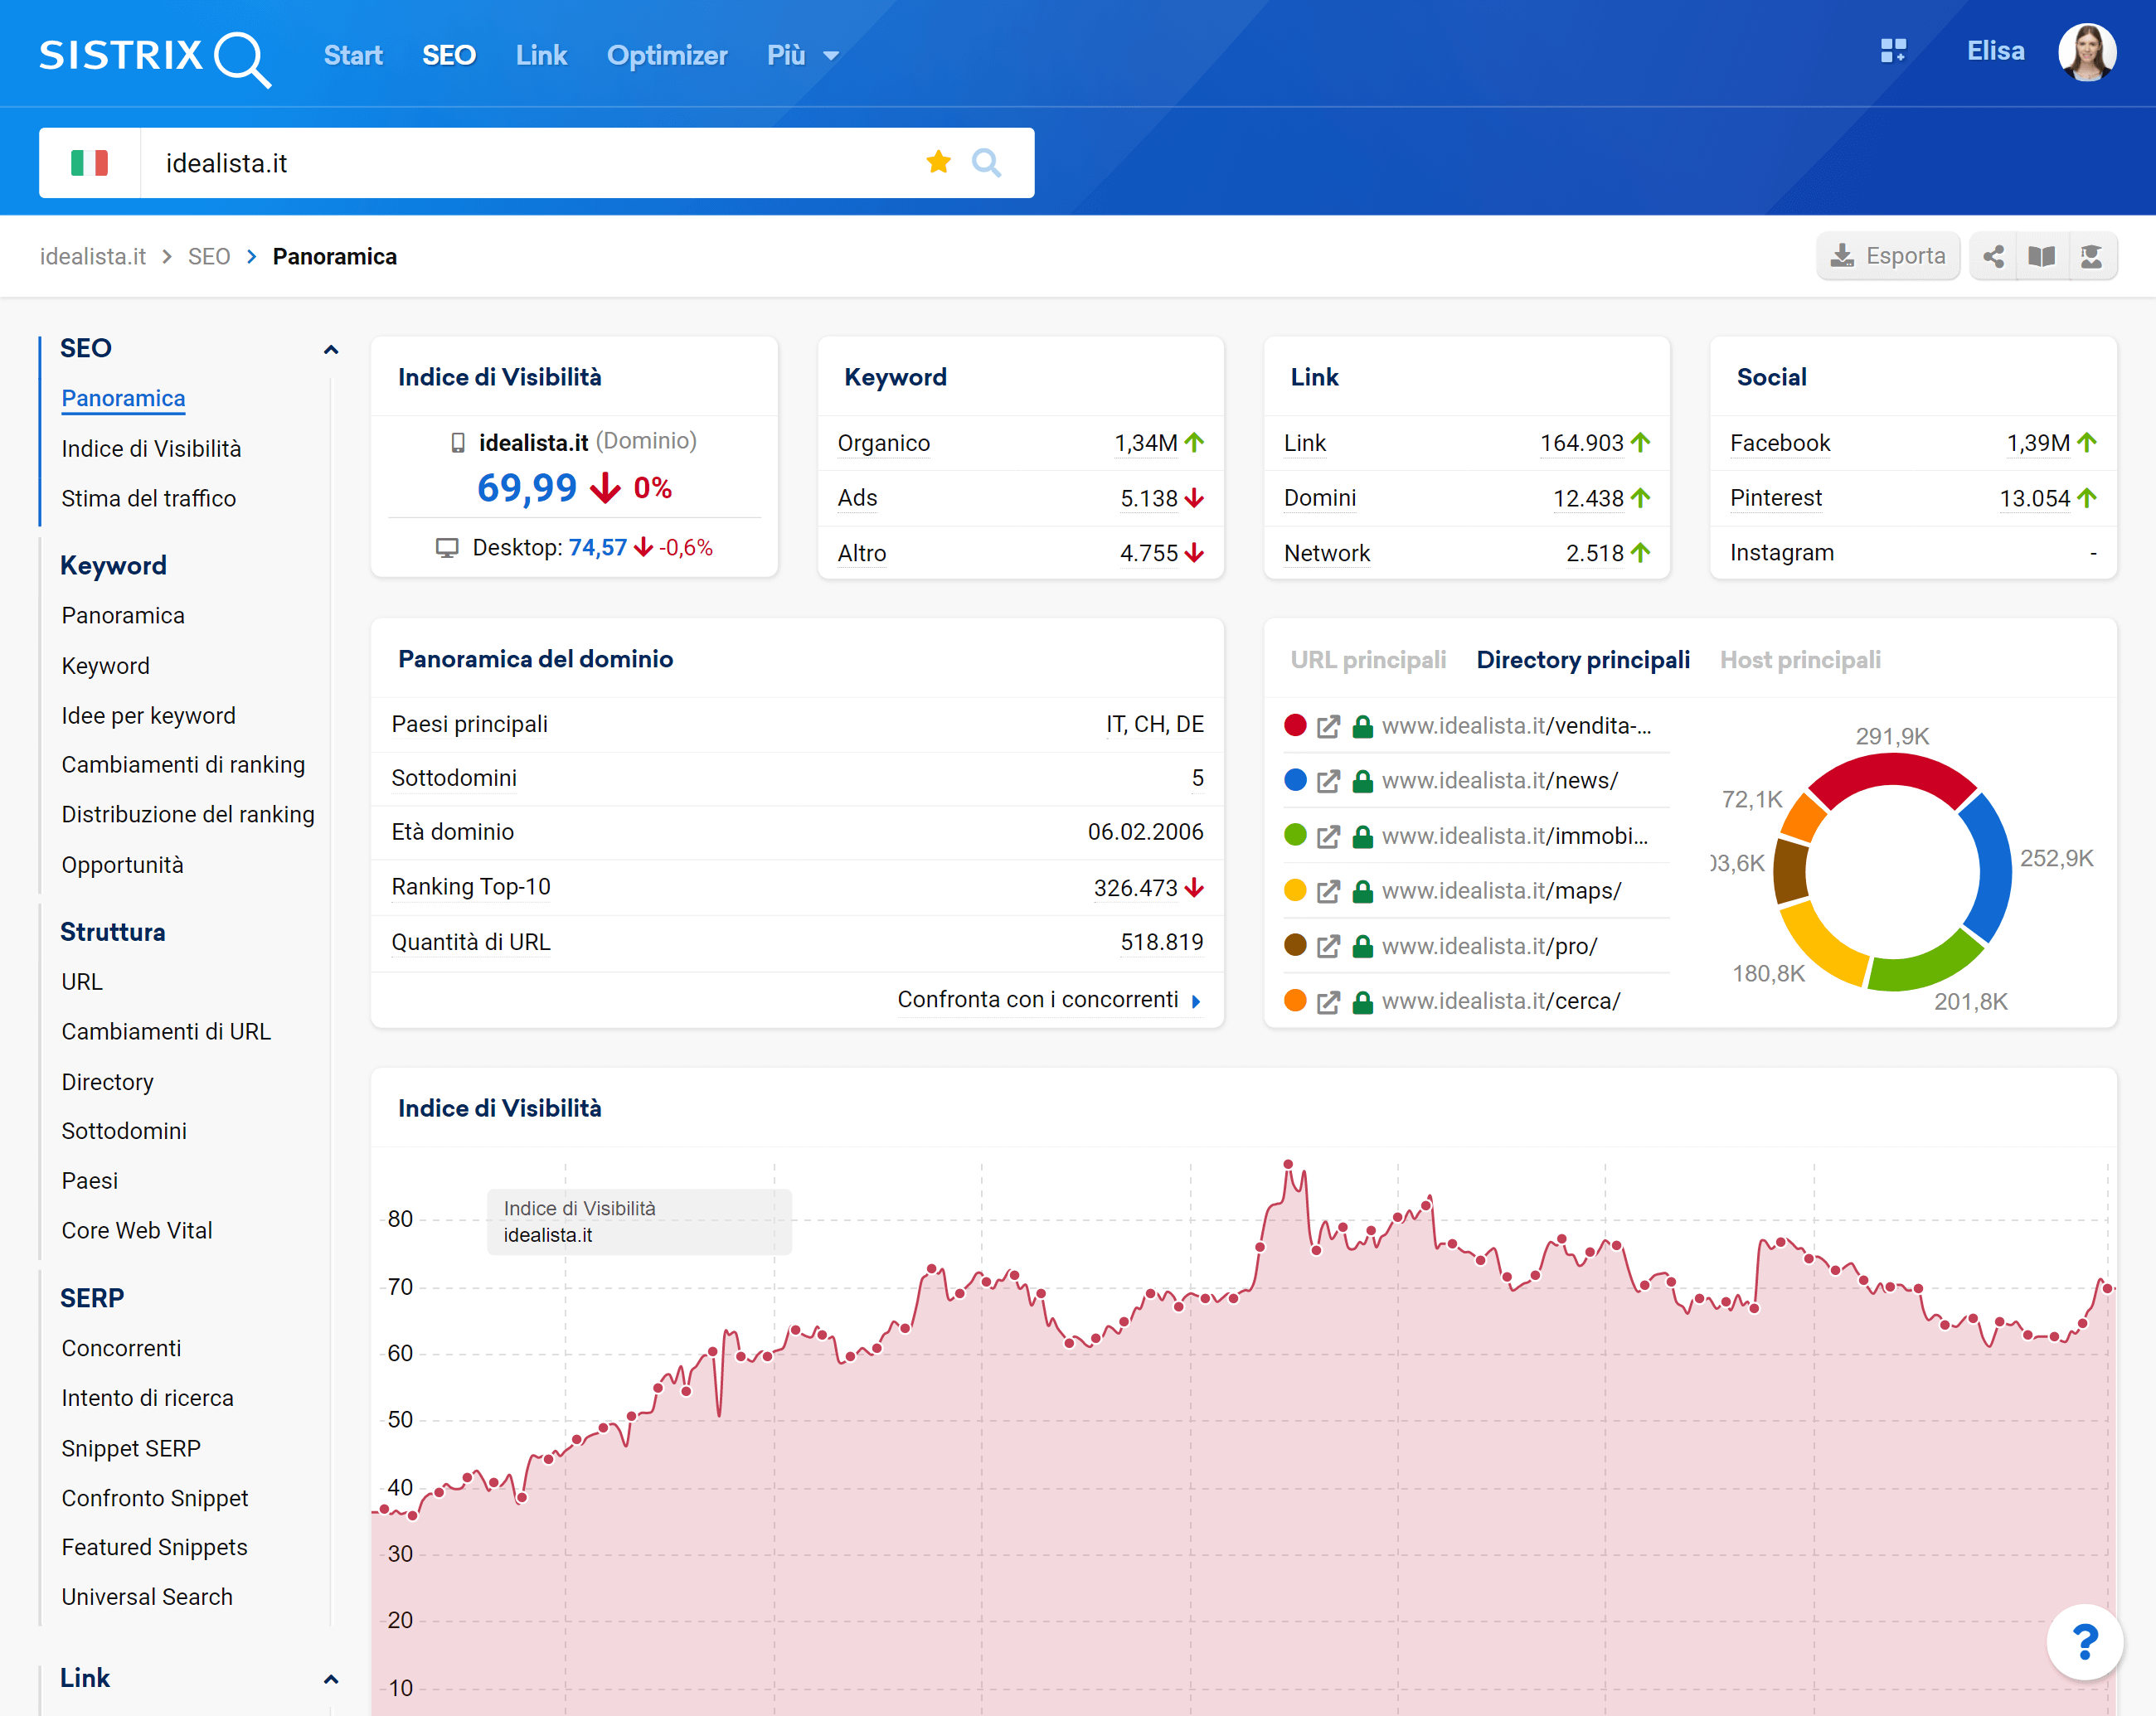
Task: Click the search magnifier icon
Action: pos(987,162)
